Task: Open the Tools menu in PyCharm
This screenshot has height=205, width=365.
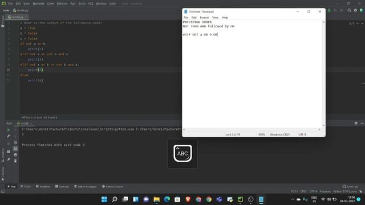Action: [82, 3]
